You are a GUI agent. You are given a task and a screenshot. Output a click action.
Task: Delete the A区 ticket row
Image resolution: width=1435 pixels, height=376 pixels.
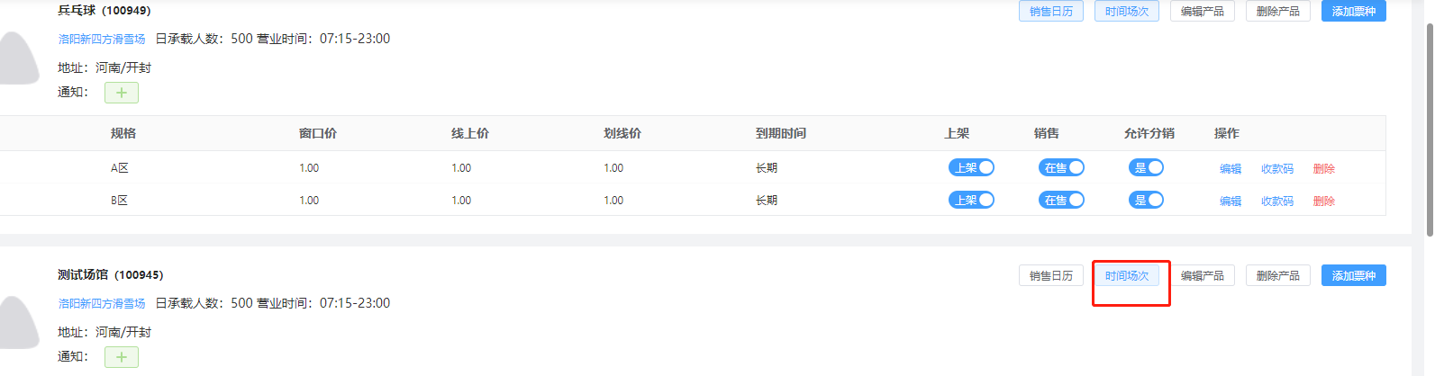pos(1323,169)
